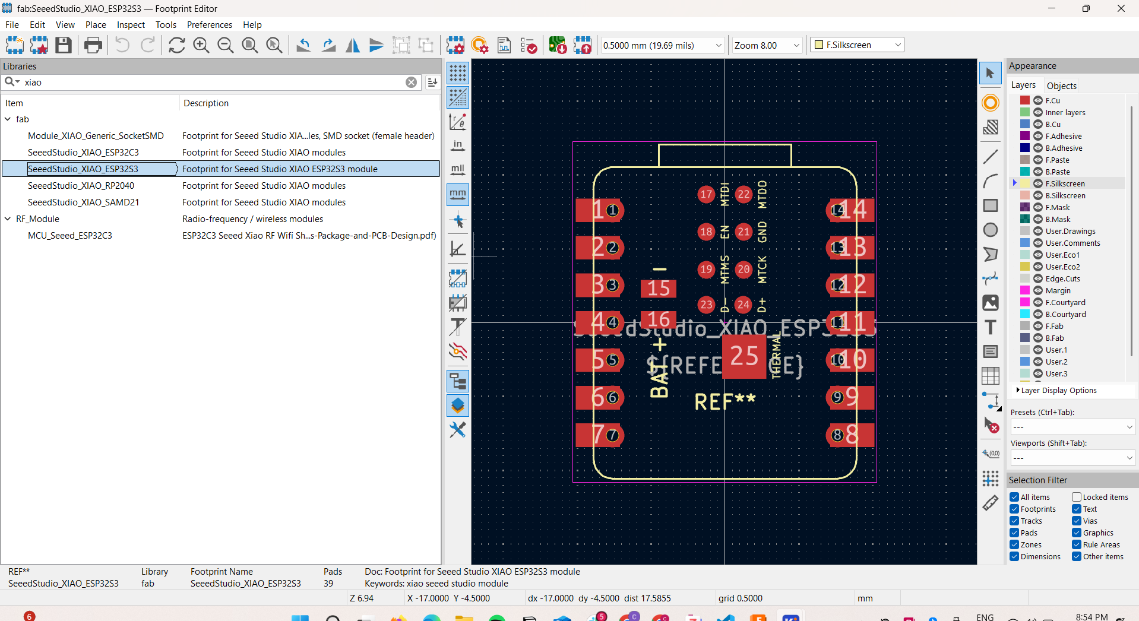Clear the library search field
This screenshot has height=621, width=1139.
pyautogui.click(x=411, y=83)
